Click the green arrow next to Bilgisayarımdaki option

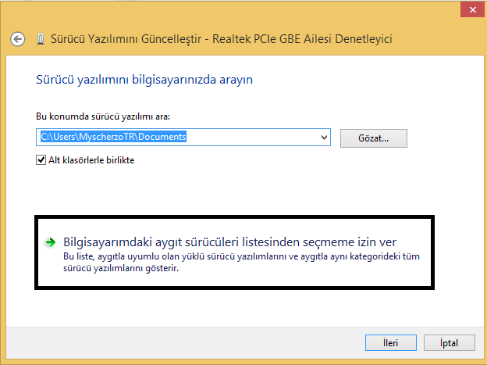50,243
